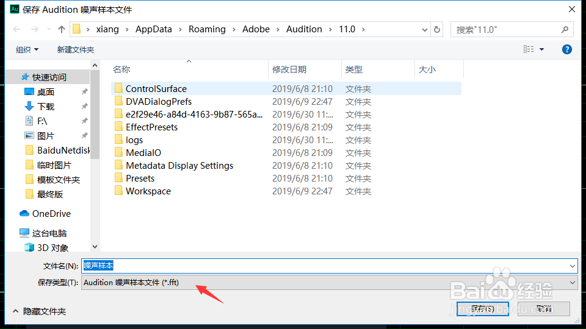
Task: Open 下载 folder in sidebar
Action: tap(46, 106)
